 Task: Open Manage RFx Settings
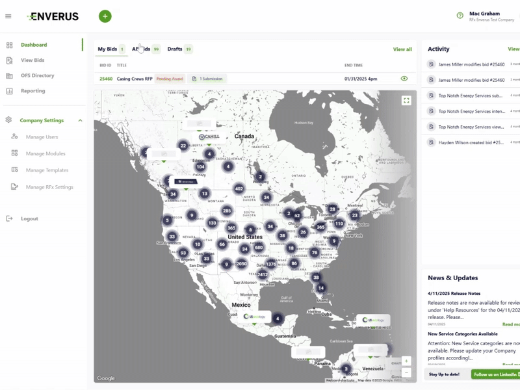coord(49,187)
